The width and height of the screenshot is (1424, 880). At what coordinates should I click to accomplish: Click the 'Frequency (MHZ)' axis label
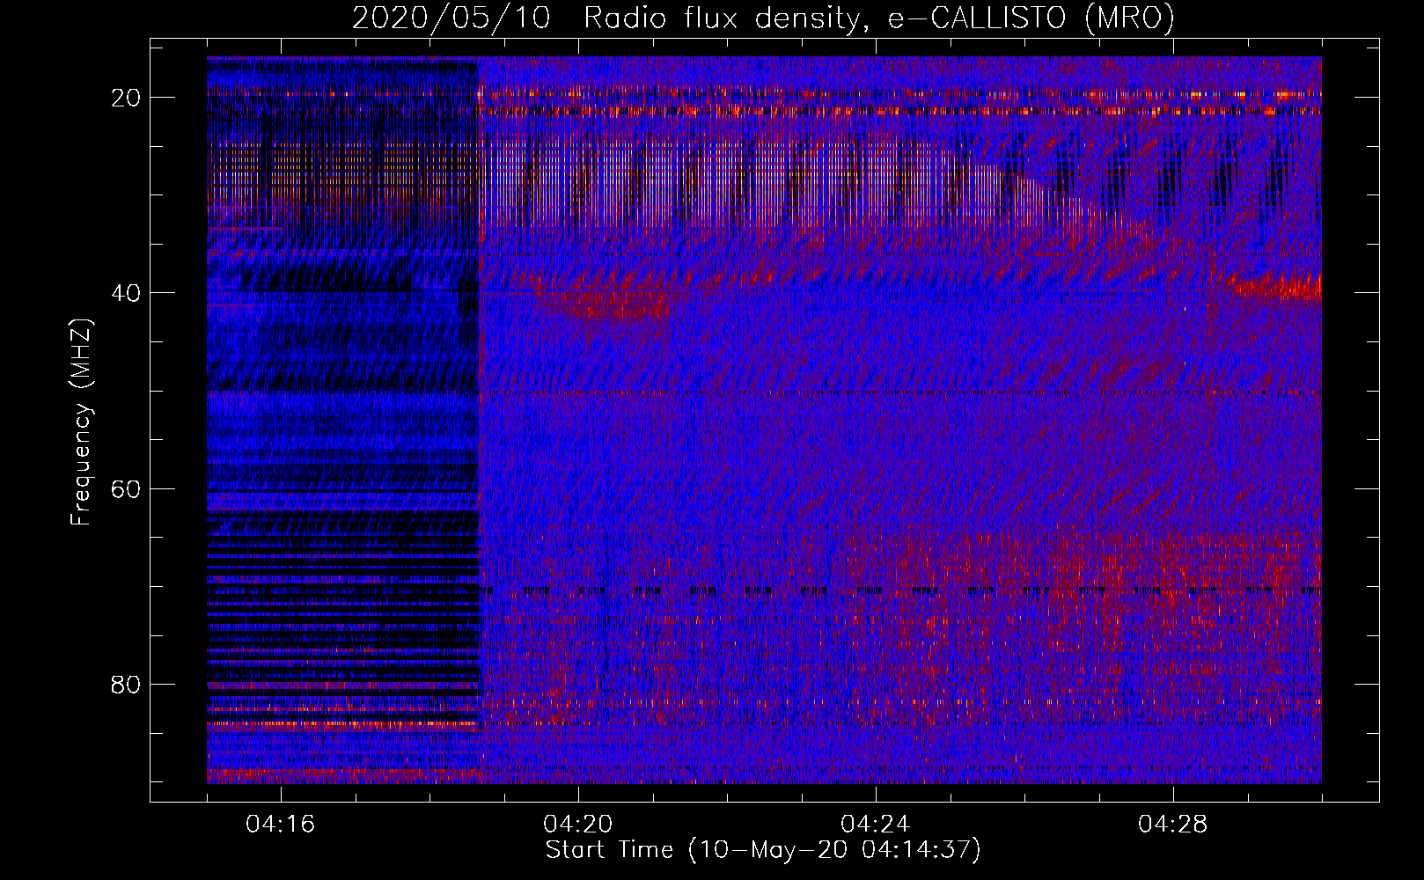pos(81,422)
